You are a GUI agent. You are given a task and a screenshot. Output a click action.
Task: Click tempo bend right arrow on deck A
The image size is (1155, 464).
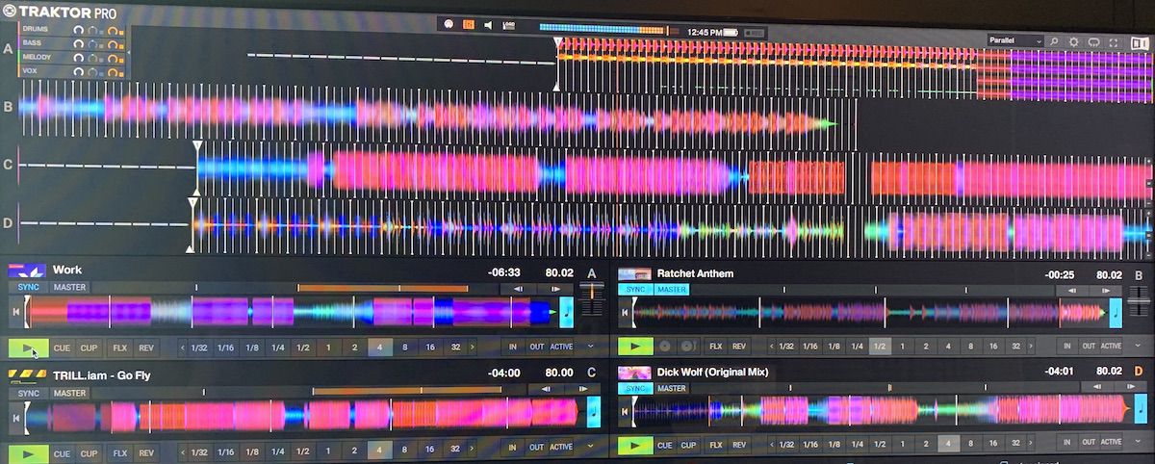555,288
